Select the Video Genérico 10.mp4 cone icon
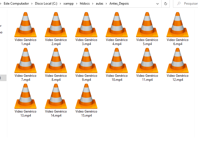Screen dimensions: 198x141 click(117, 60)
